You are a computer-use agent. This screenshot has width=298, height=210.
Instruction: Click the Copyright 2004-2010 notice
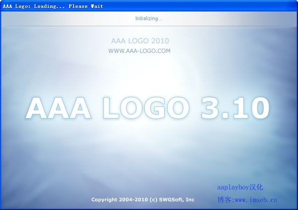(143, 200)
